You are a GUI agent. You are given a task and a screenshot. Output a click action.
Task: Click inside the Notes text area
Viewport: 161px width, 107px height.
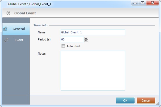pyautogui.click(x=93, y=71)
